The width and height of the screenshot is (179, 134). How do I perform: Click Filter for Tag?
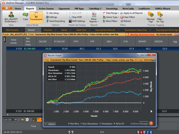[160, 17]
